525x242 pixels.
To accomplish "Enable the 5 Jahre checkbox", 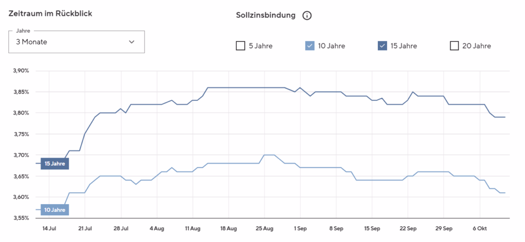I will click(x=240, y=46).
